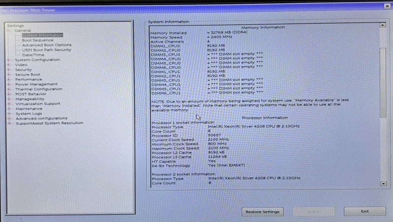This screenshot has width=393, height=222.
Task: Expand the Manageability node
Action: (9, 99)
